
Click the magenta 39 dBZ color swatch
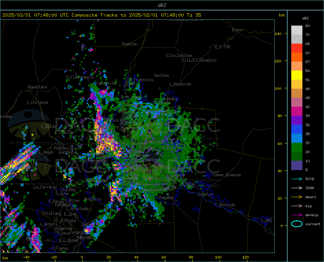(297, 111)
